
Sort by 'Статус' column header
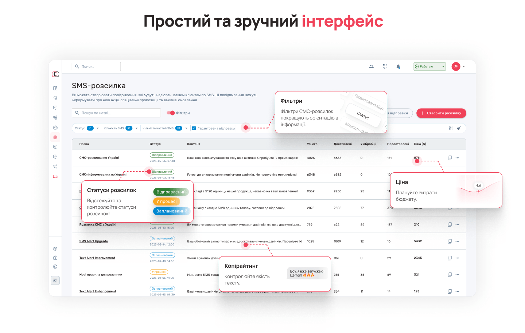pos(155,144)
